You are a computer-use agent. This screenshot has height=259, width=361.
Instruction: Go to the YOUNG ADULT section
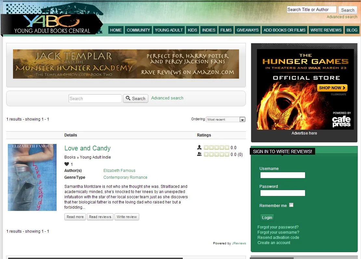tap(169, 30)
